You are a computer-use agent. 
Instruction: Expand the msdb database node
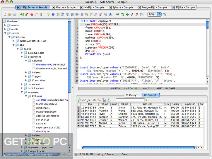click(5, 29)
